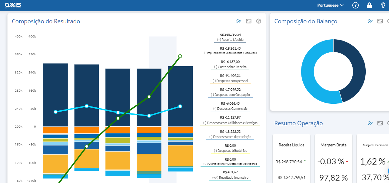This screenshot has width=389, height=183.
Task: Expand Resumo Operação panel to fullscreen
Action: (x=380, y=123)
